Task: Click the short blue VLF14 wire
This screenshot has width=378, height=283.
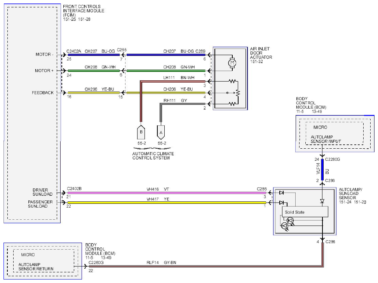Action: (322, 170)
